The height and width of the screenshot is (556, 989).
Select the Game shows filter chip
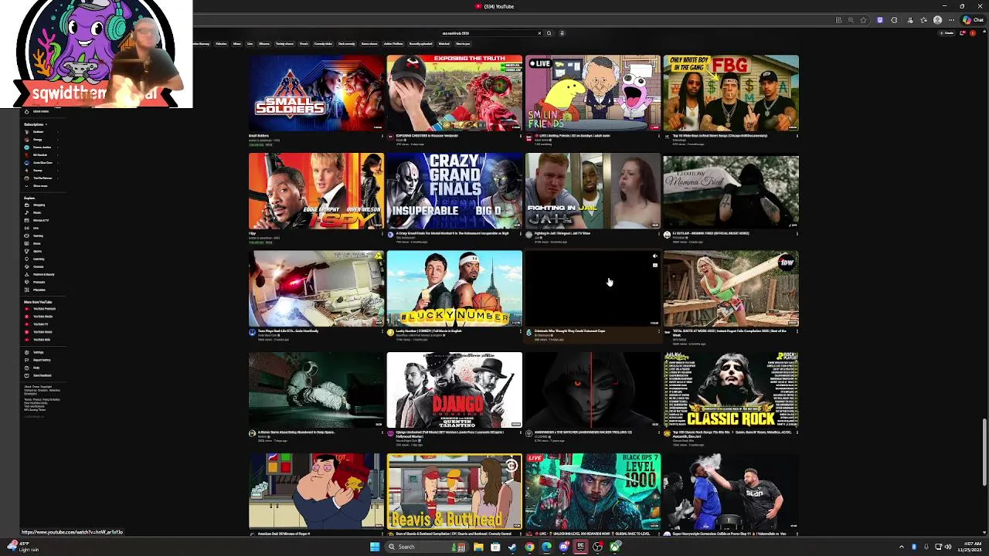[369, 43]
